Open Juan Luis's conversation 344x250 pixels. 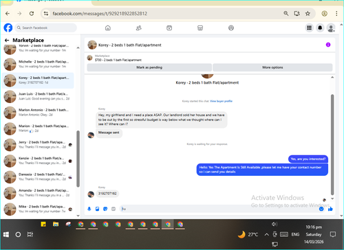click(x=38, y=96)
